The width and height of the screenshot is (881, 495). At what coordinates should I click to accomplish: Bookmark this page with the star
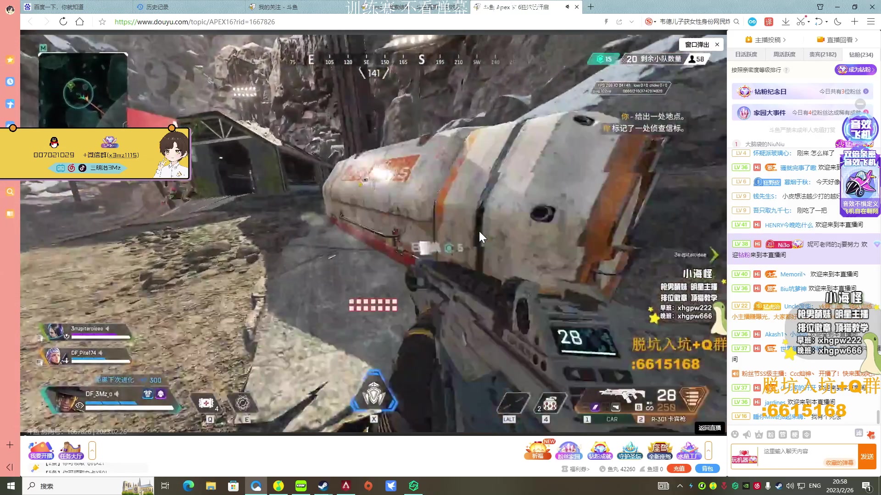(102, 22)
